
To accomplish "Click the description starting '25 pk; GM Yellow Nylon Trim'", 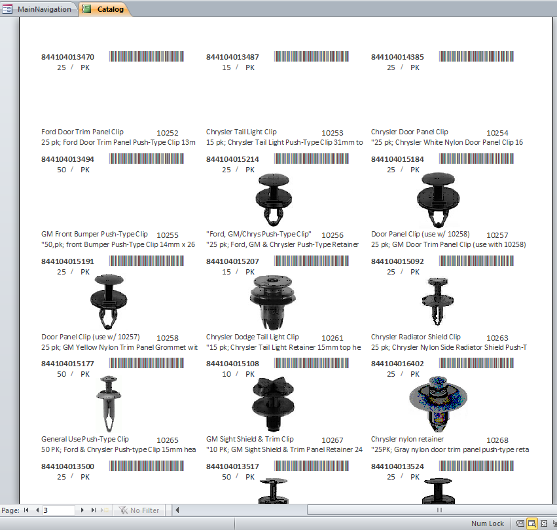I will coord(119,347).
